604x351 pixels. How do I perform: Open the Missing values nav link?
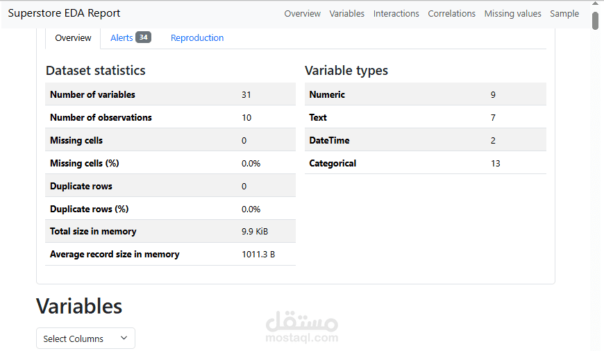(512, 13)
